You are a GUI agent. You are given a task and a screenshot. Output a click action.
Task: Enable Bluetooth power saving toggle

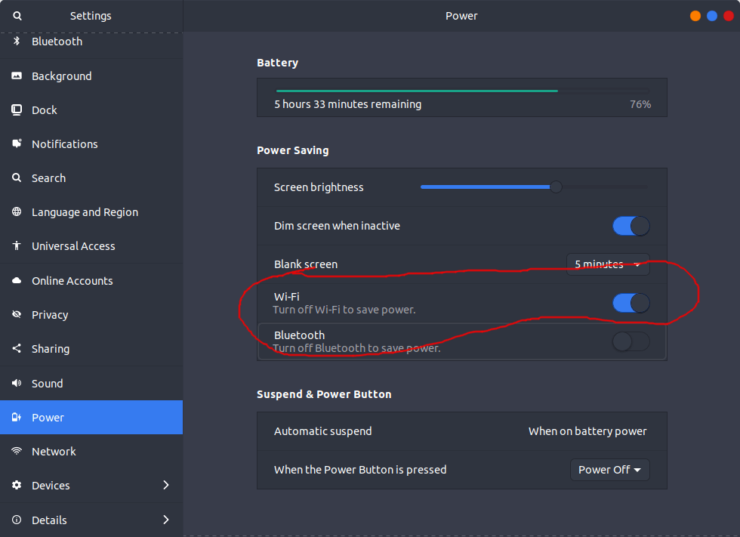[x=631, y=341]
